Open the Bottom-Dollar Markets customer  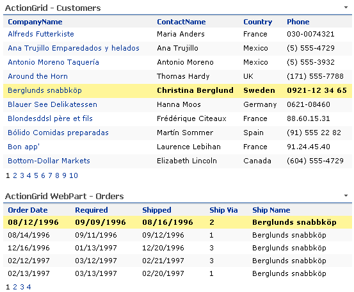[49, 161]
